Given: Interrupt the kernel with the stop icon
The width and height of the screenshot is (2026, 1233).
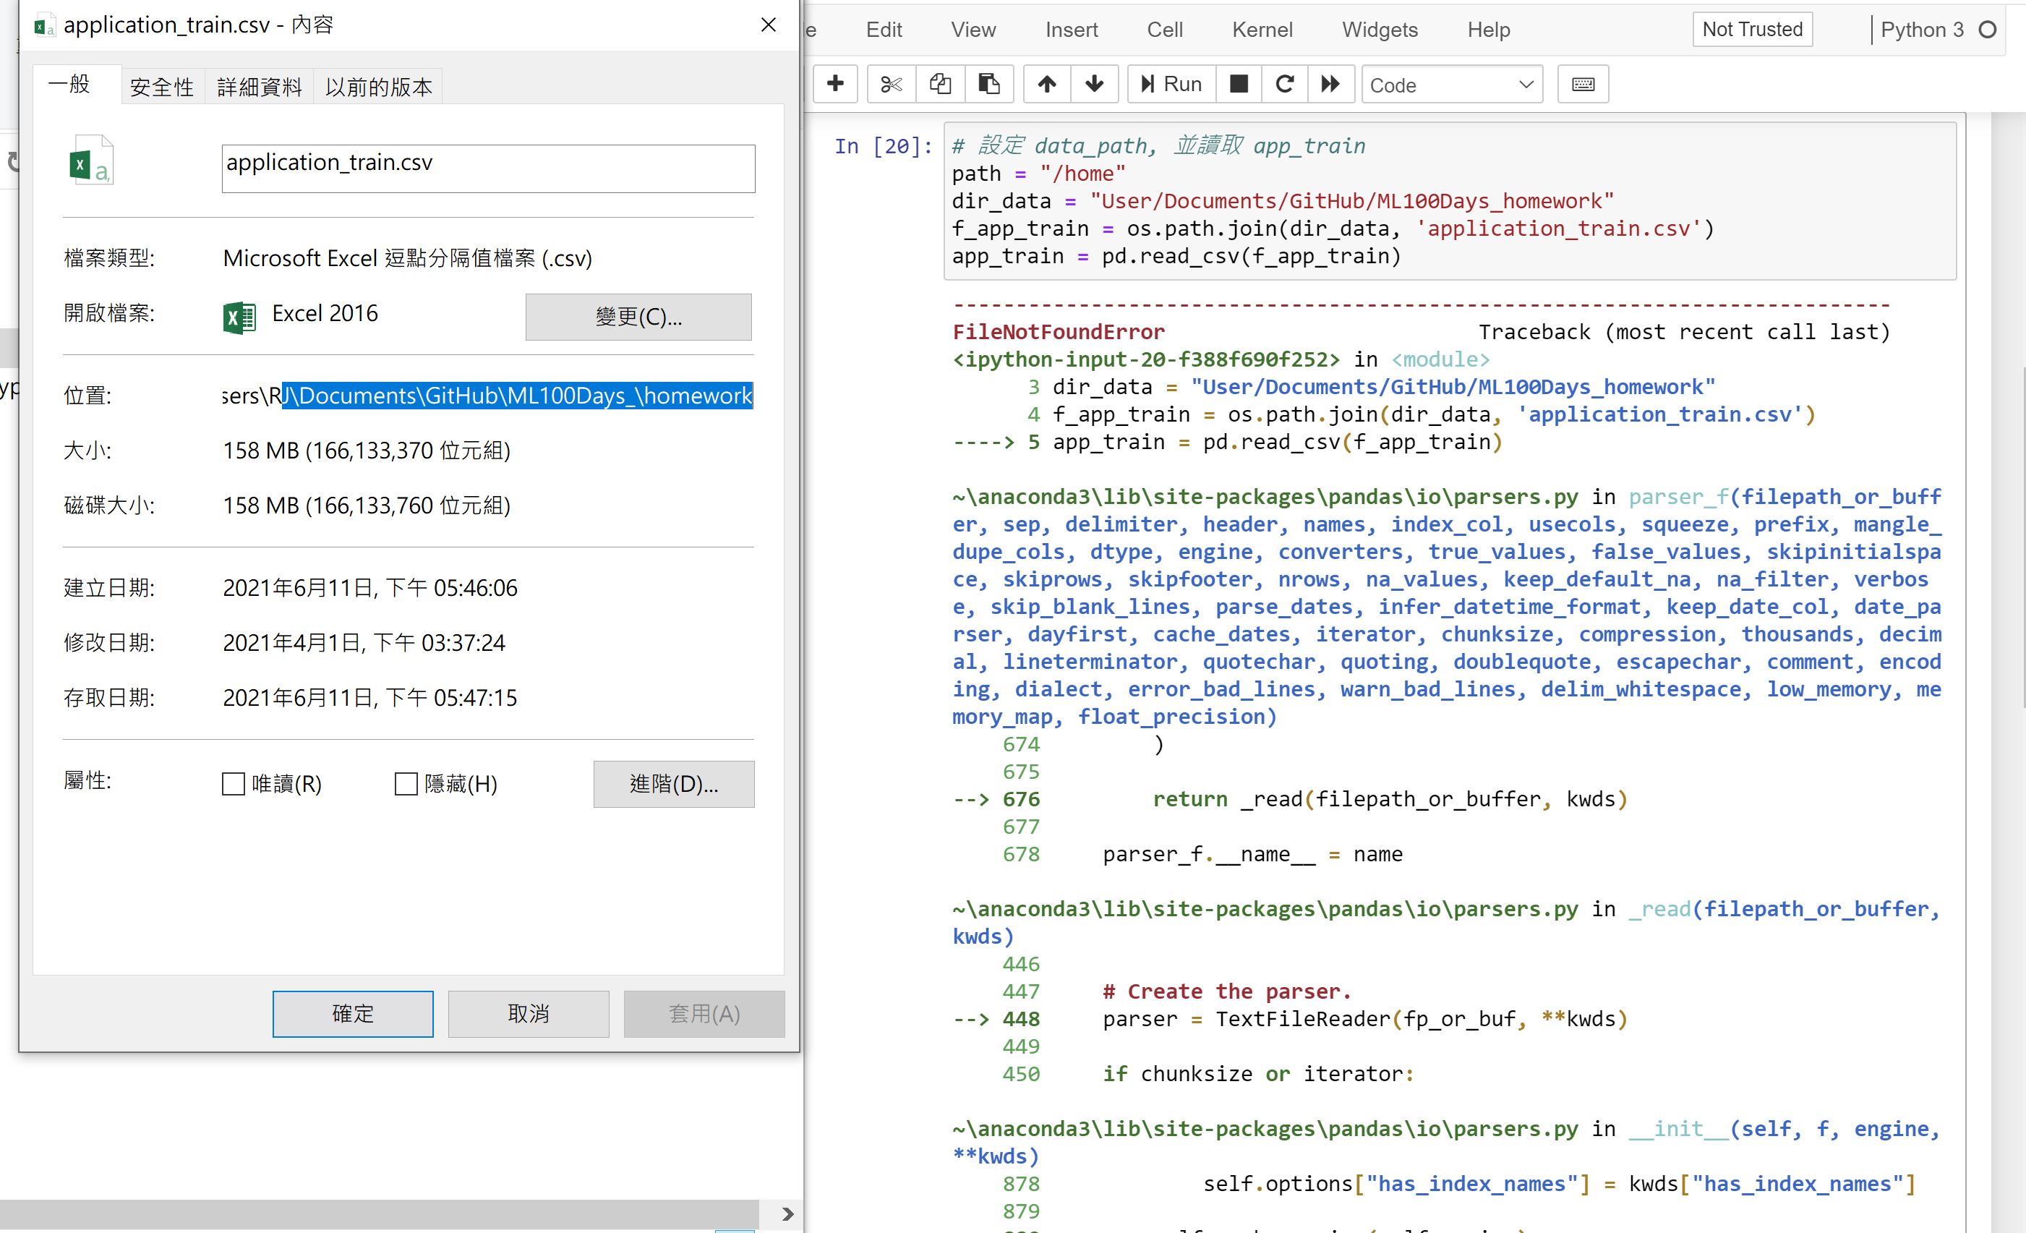Looking at the screenshot, I should [1239, 84].
